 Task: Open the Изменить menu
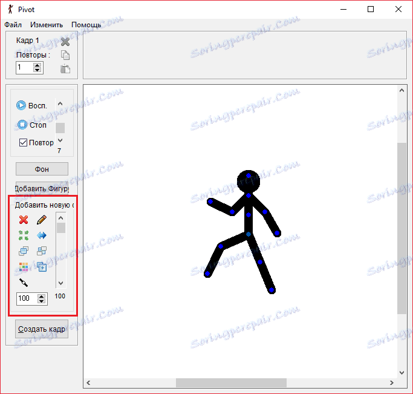(x=47, y=25)
